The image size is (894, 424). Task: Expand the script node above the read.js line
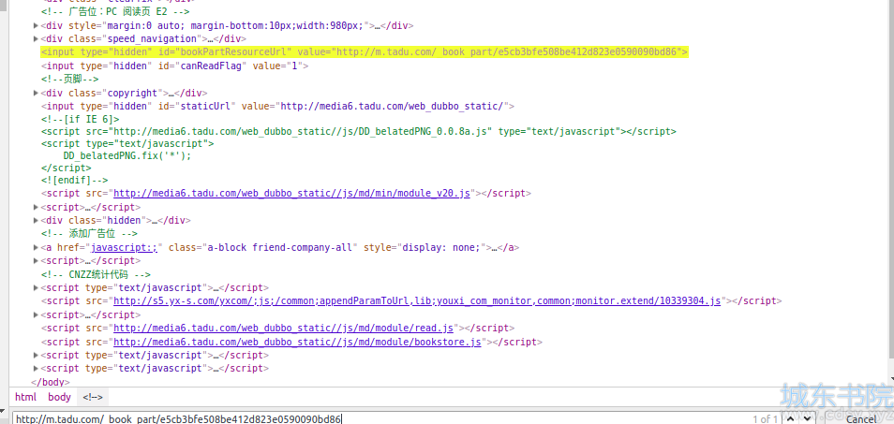(36, 314)
